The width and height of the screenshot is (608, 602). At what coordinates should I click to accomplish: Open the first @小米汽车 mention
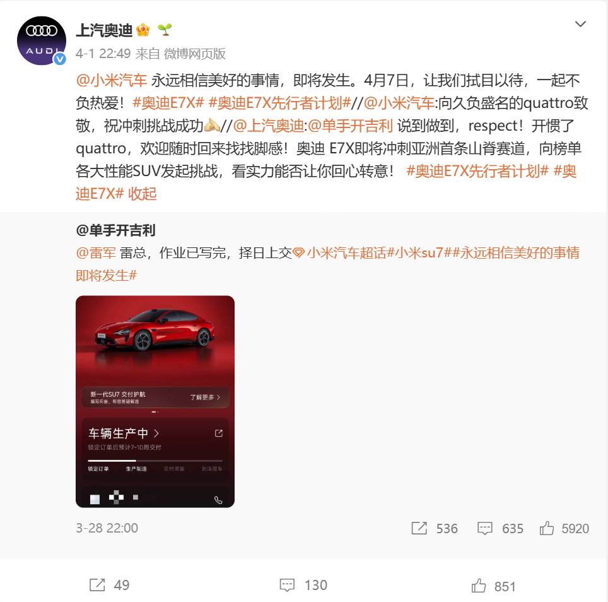click(112, 80)
